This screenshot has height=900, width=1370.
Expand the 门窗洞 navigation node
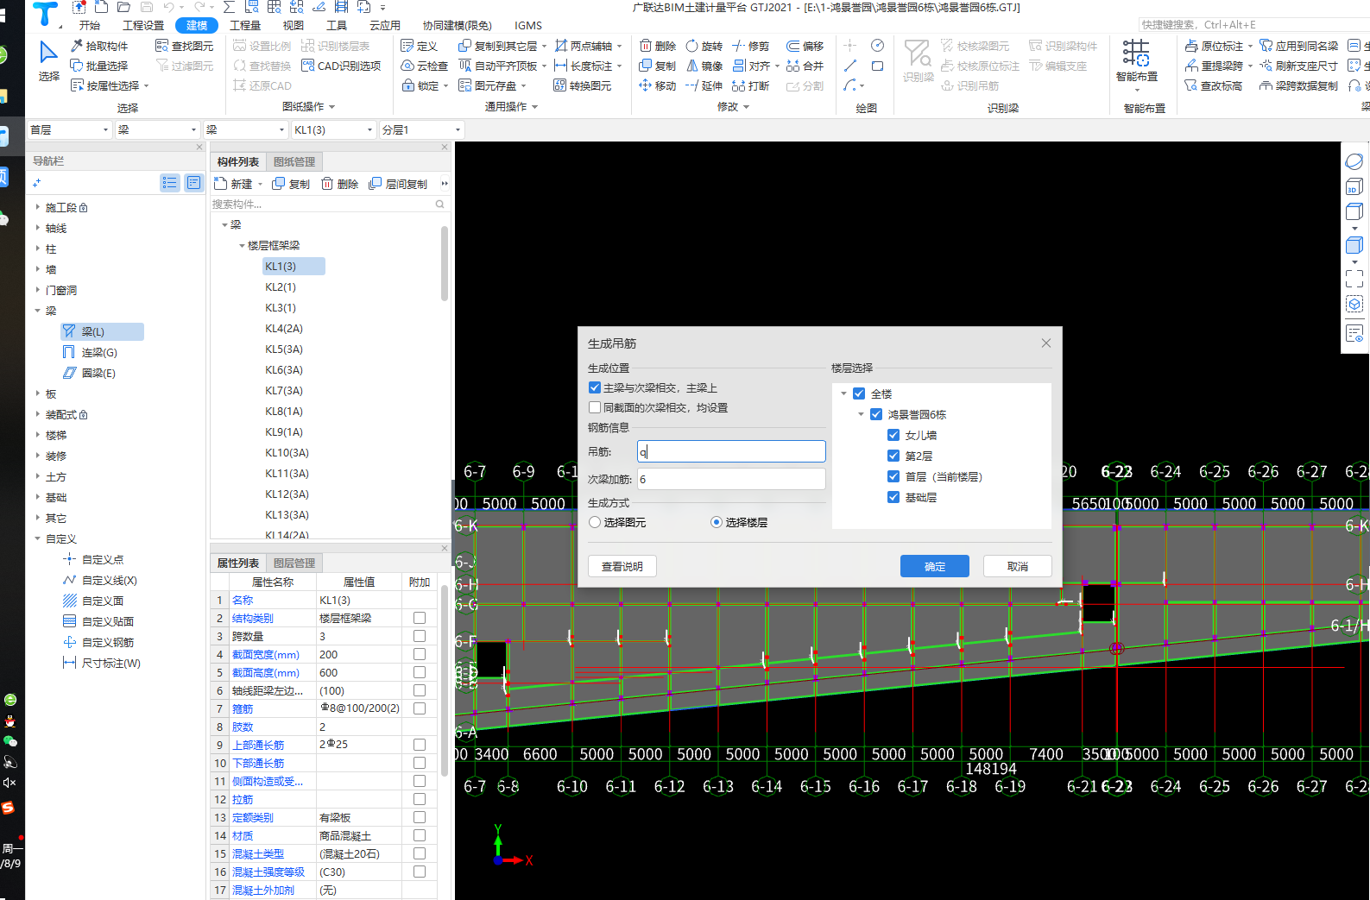[x=38, y=290]
